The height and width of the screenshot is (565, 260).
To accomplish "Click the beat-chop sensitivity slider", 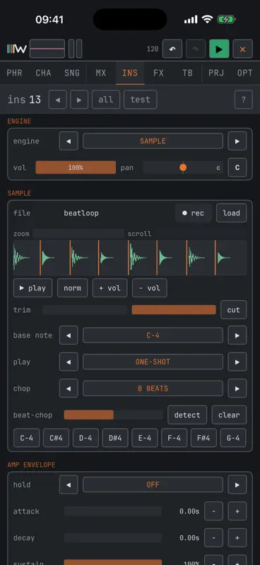I will (x=113, y=415).
